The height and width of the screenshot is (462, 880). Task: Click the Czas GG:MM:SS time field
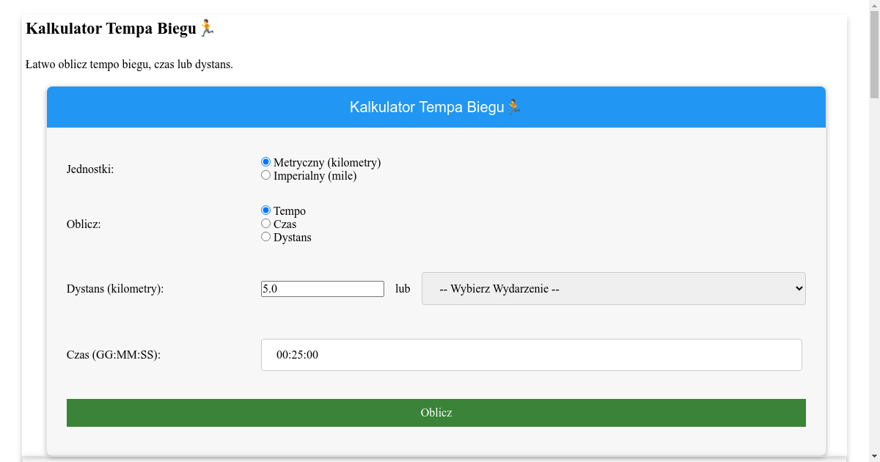click(x=531, y=354)
